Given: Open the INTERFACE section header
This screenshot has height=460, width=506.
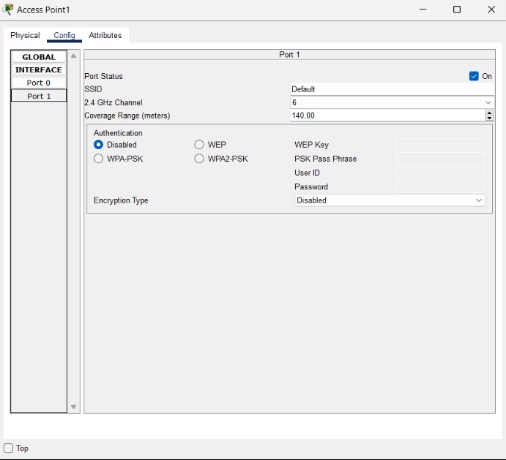Looking at the screenshot, I should [39, 70].
